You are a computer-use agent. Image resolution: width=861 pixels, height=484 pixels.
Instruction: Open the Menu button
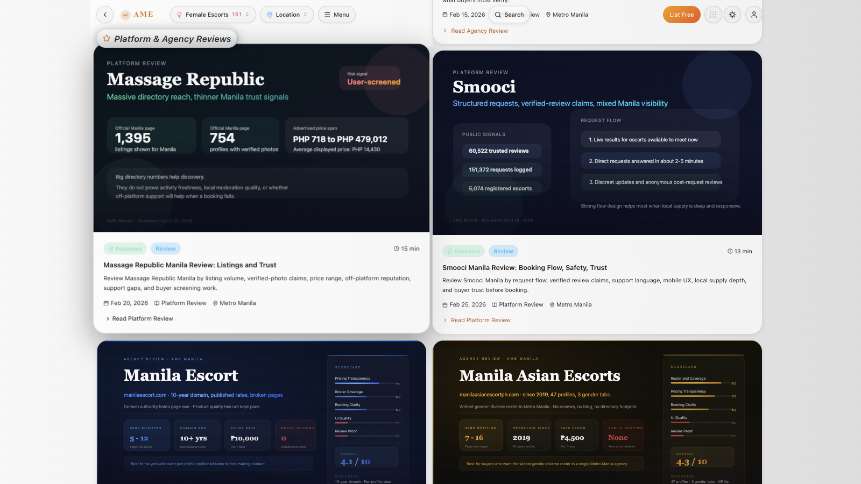337,15
